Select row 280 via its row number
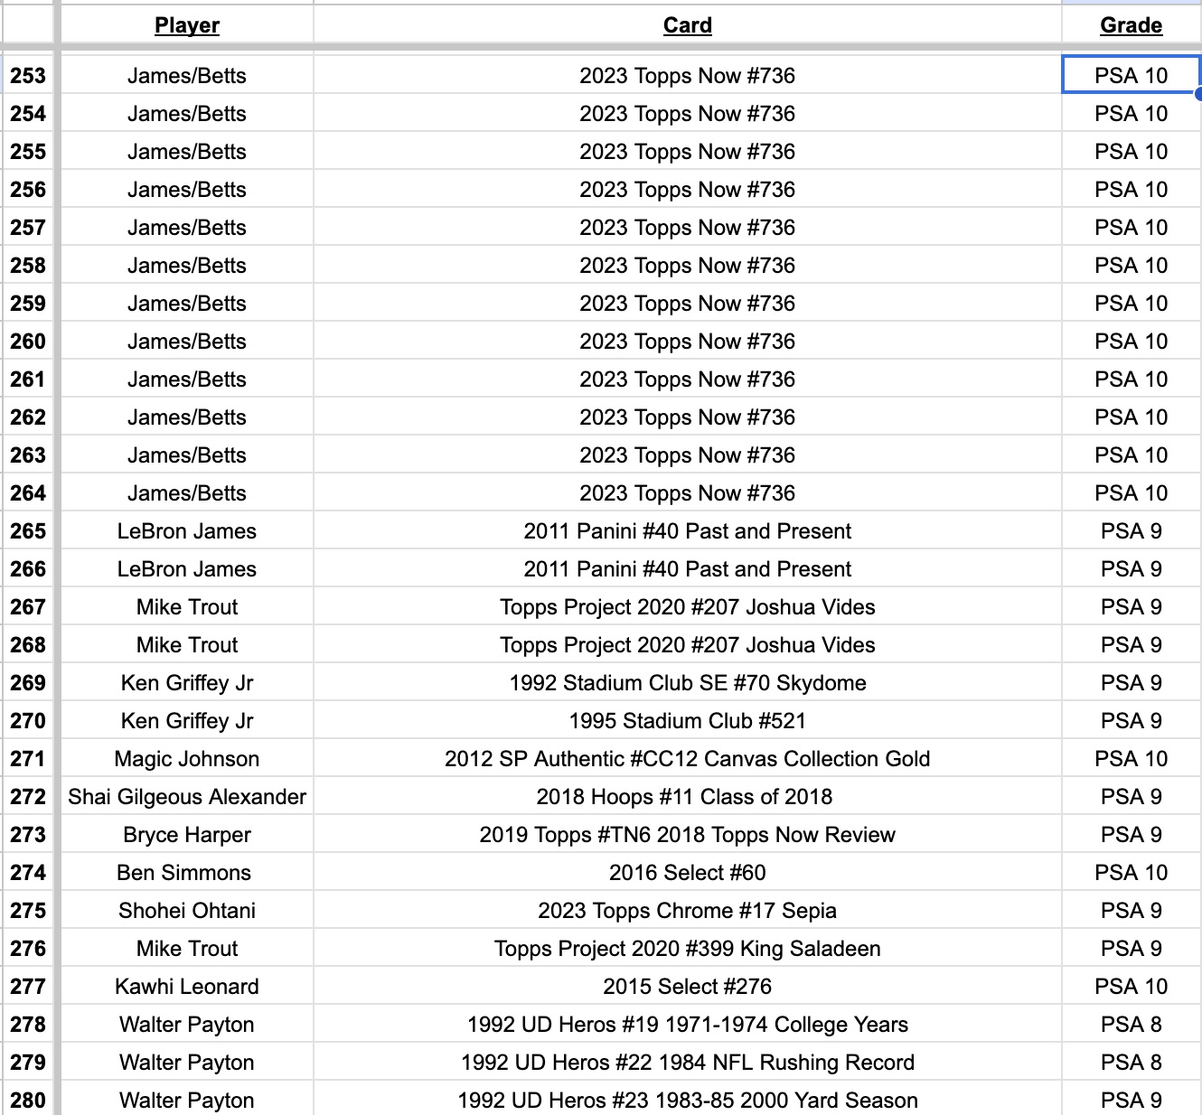The height and width of the screenshot is (1115, 1202). pyautogui.click(x=28, y=1100)
